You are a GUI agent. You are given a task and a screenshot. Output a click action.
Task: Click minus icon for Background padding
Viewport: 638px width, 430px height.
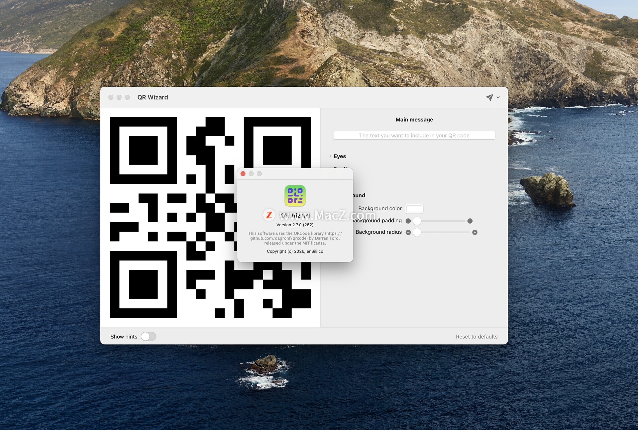pos(408,221)
